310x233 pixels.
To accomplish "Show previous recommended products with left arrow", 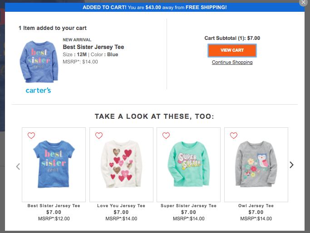I will pyautogui.click(x=18, y=166).
